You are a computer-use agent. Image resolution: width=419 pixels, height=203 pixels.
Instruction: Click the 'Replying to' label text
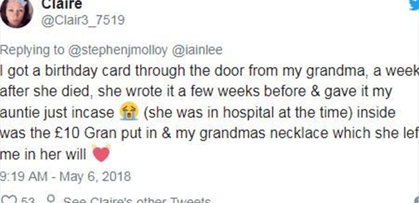[x=32, y=51]
